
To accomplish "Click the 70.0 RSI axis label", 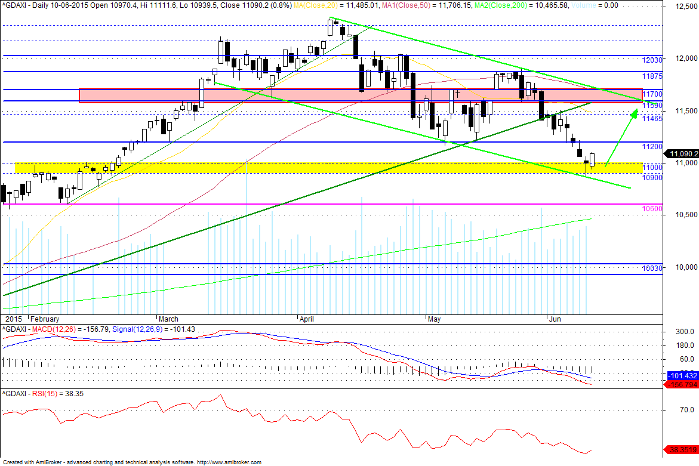I will [686, 410].
